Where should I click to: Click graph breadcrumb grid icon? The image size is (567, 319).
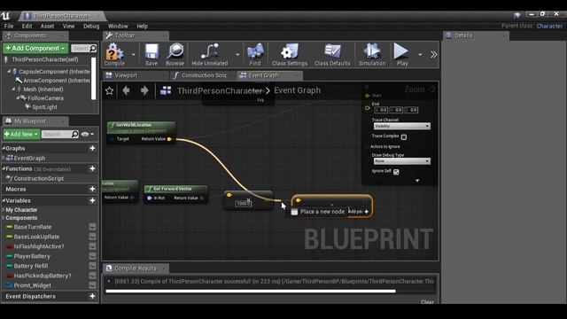166,90
